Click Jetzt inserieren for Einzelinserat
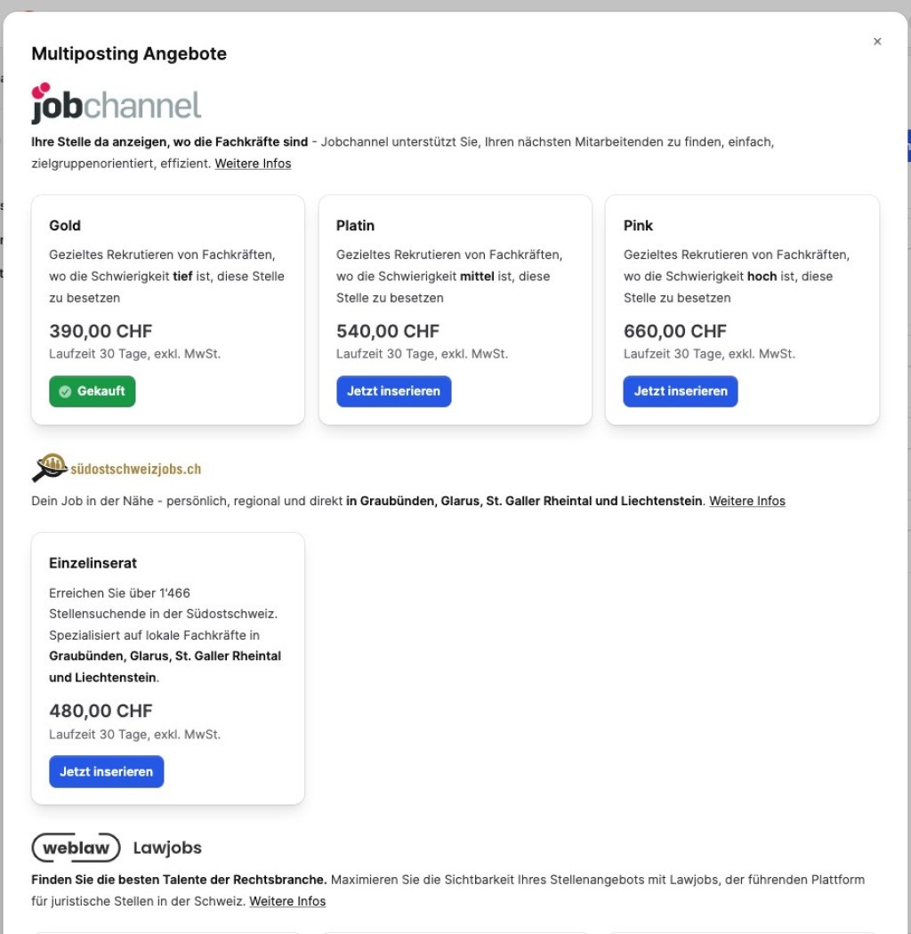This screenshot has height=934, width=911. point(107,771)
